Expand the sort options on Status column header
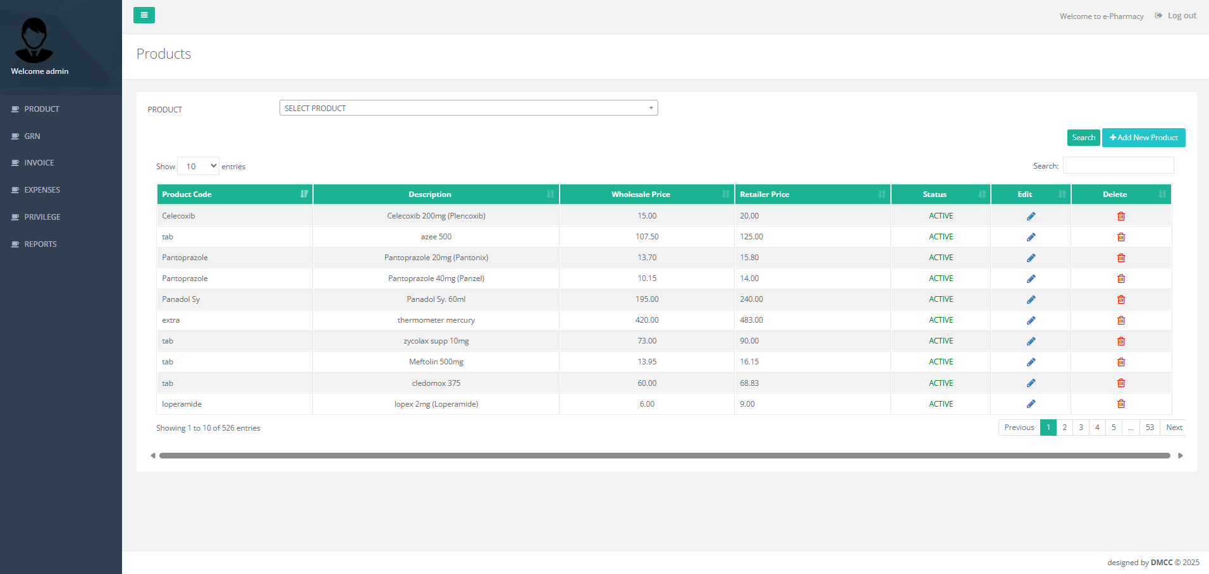 982,194
